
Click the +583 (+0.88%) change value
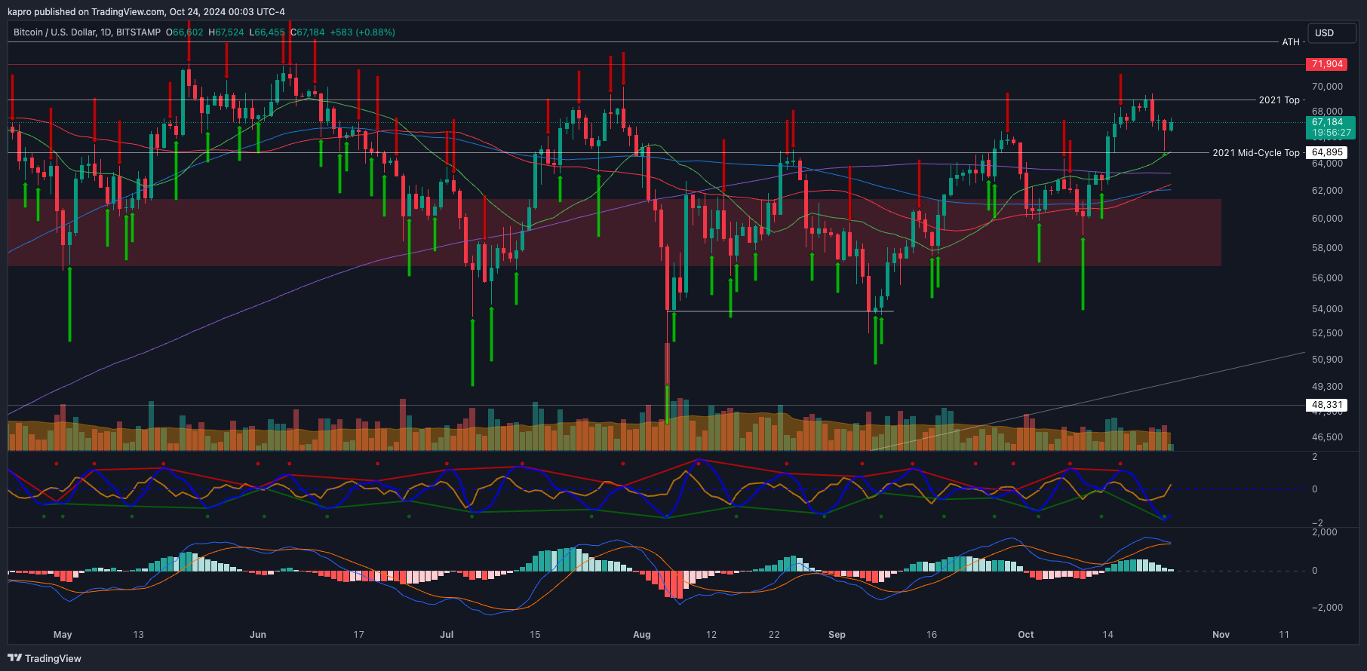362,32
